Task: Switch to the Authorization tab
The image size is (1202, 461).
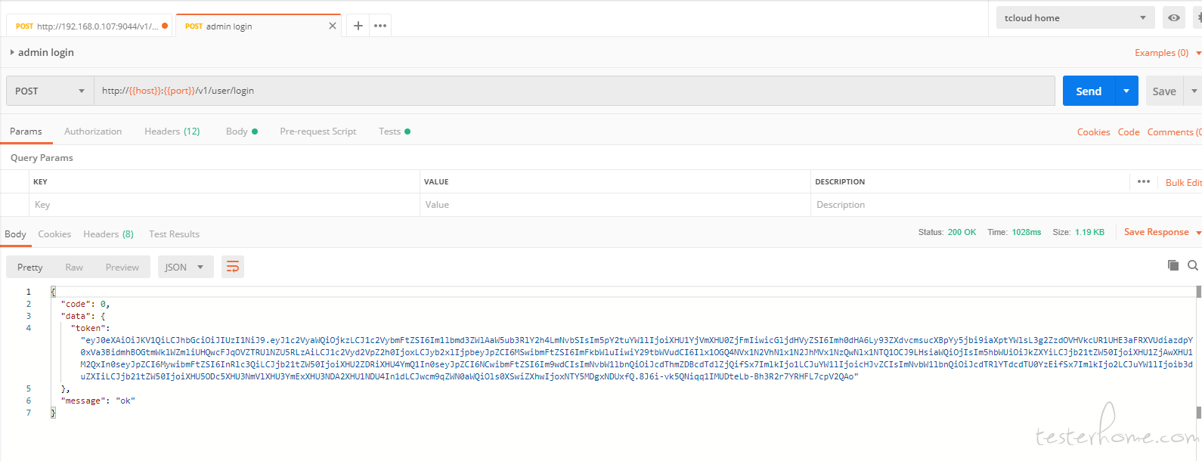Action: pos(93,131)
